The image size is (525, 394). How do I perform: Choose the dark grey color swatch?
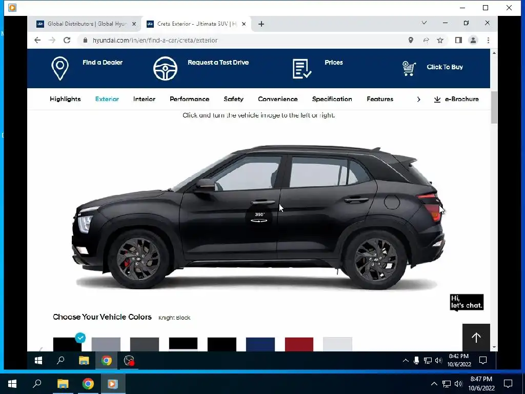point(145,344)
